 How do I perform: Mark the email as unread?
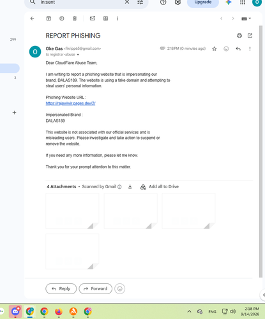[93, 19]
